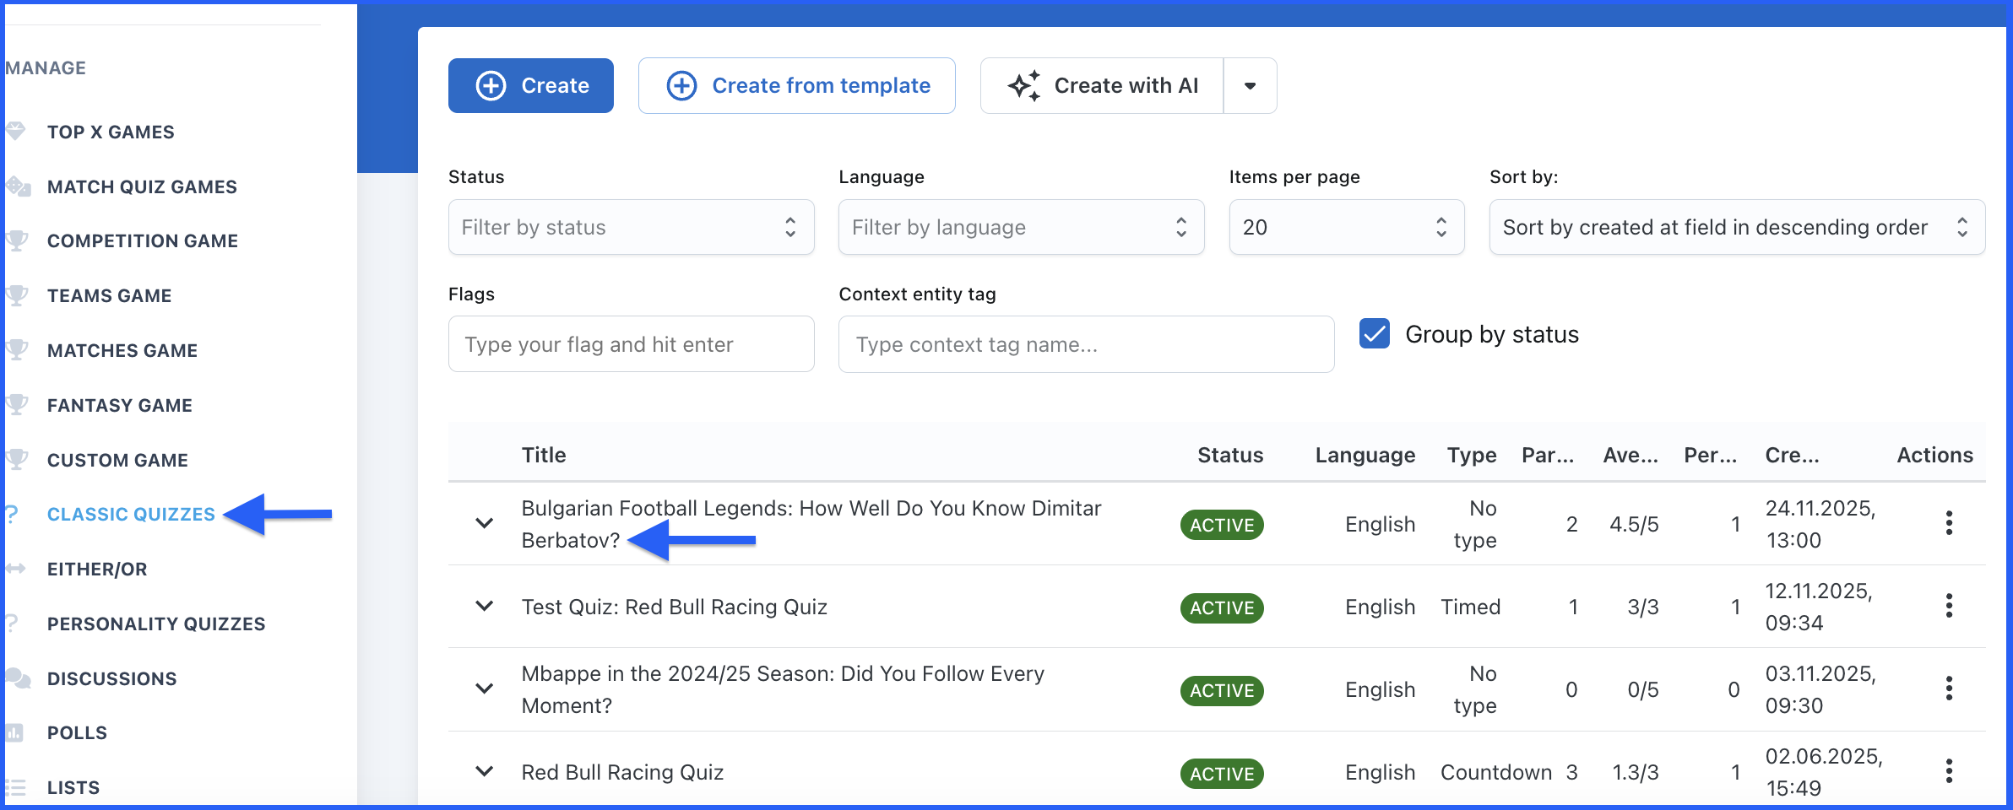Open actions menu for Mbappe quiz row
This screenshot has width=2013, height=810.
1949,688
